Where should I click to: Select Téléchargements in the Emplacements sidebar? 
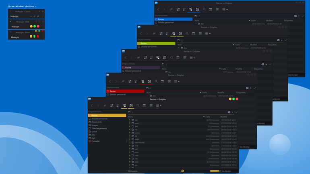(99, 128)
